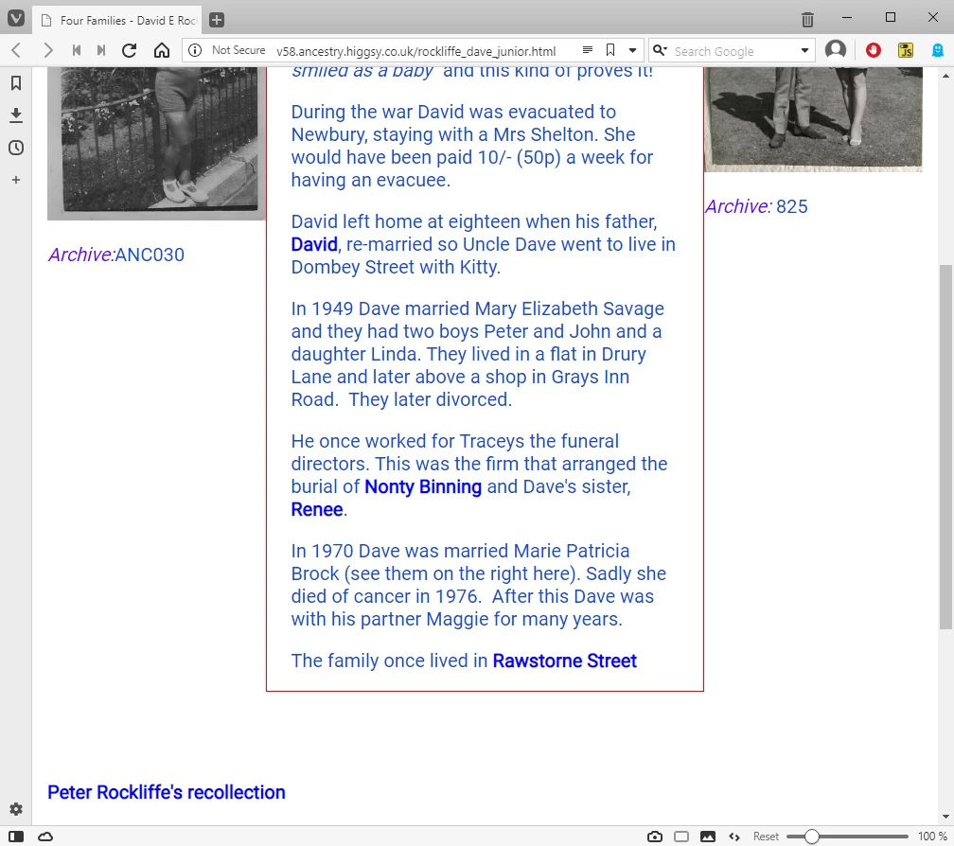This screenshot has width=954, height=846.
Task: Open a new tab with plus button
Action: [x=217, y=20]
